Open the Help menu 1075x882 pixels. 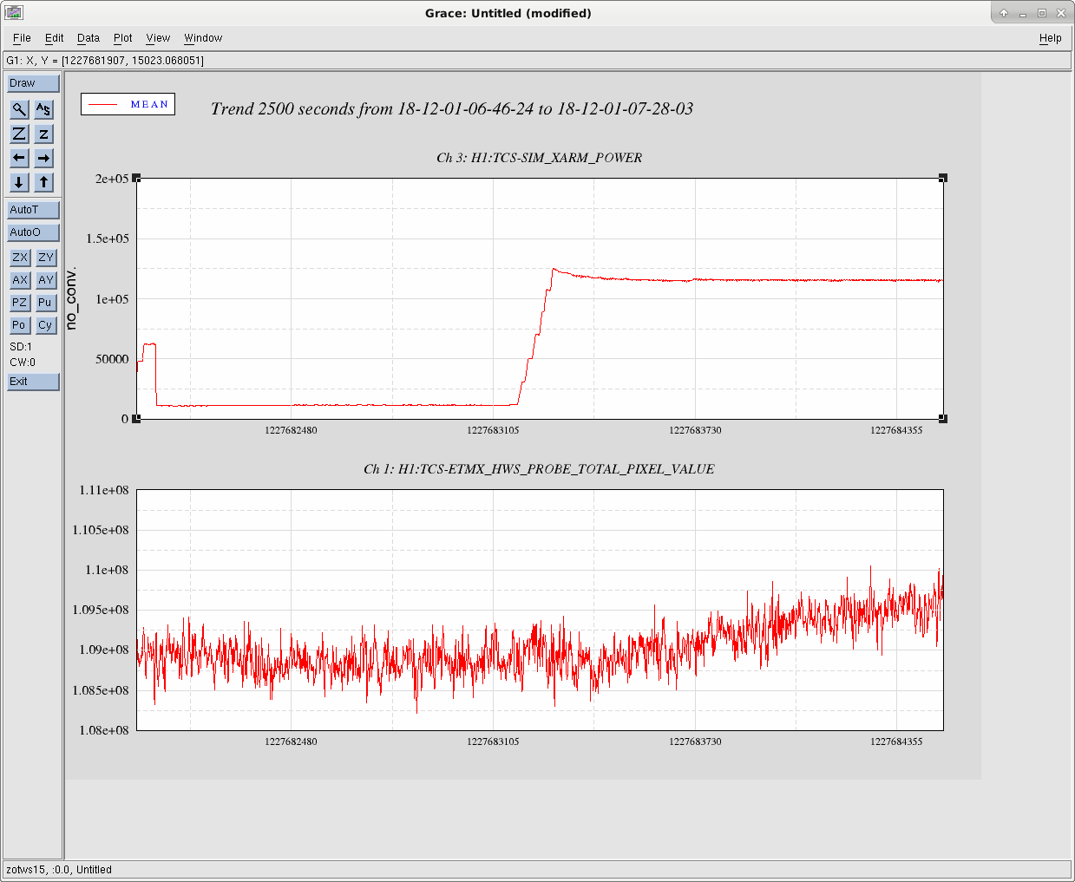(1050, 38)
